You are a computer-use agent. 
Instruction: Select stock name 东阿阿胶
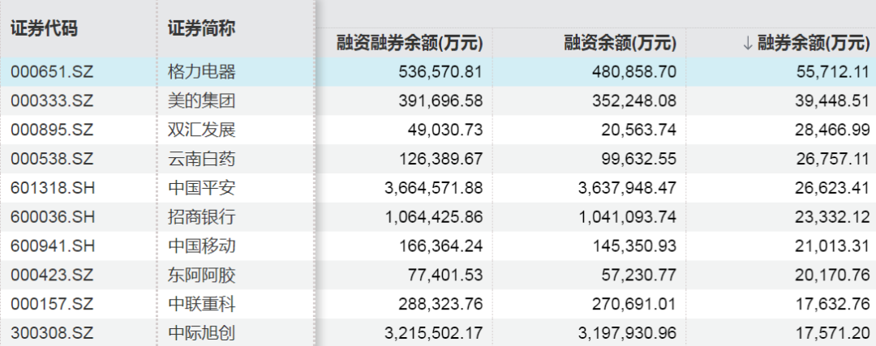pyautogui.click(x=202, y=276)
